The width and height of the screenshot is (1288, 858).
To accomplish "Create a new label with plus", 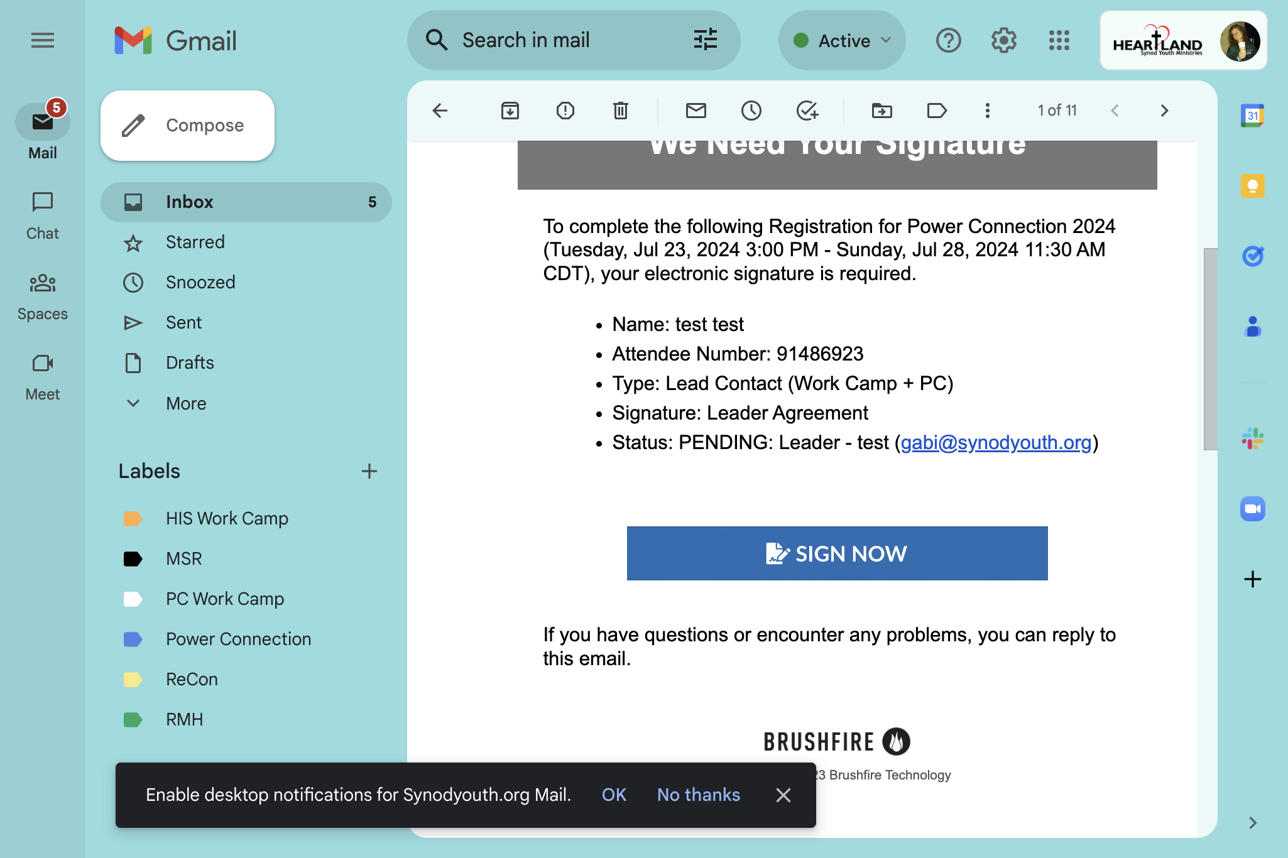I will pos(369,471).
